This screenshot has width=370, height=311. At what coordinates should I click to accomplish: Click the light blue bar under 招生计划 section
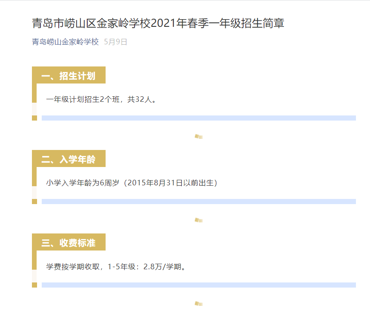click(198, 118)
